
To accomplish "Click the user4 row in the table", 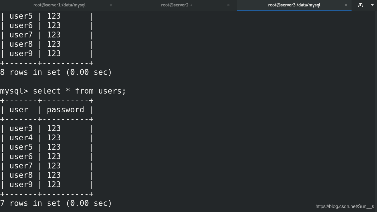I will pos(47,138).
